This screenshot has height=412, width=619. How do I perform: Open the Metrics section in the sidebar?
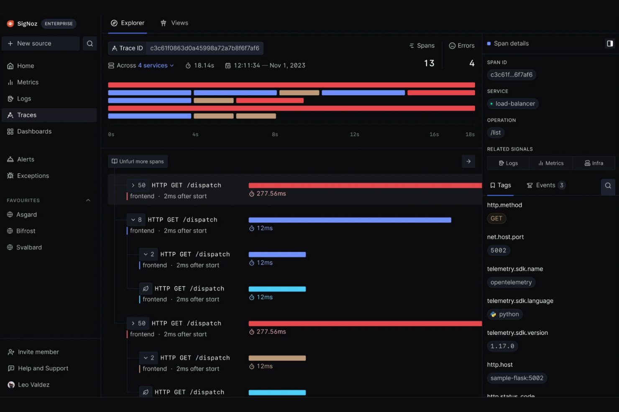(28, 82)
